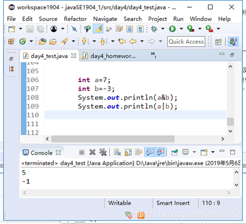Click Remove All Terminated Launches icon
The width and height of the screenshot is (246, 224).
point(103,152)
